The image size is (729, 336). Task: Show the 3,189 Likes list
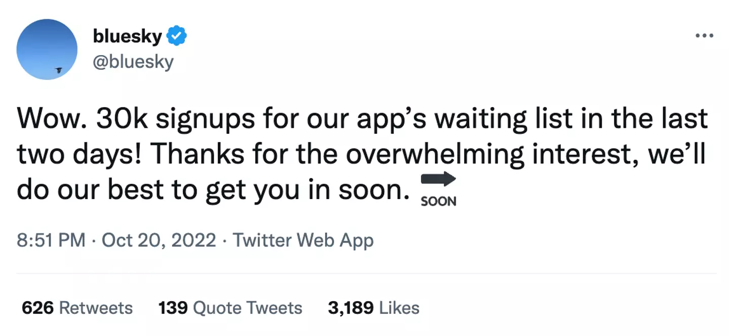click(374, 308)
